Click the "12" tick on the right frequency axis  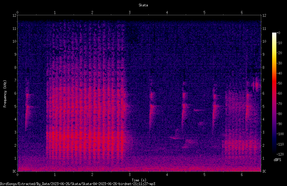coord(264,16)
